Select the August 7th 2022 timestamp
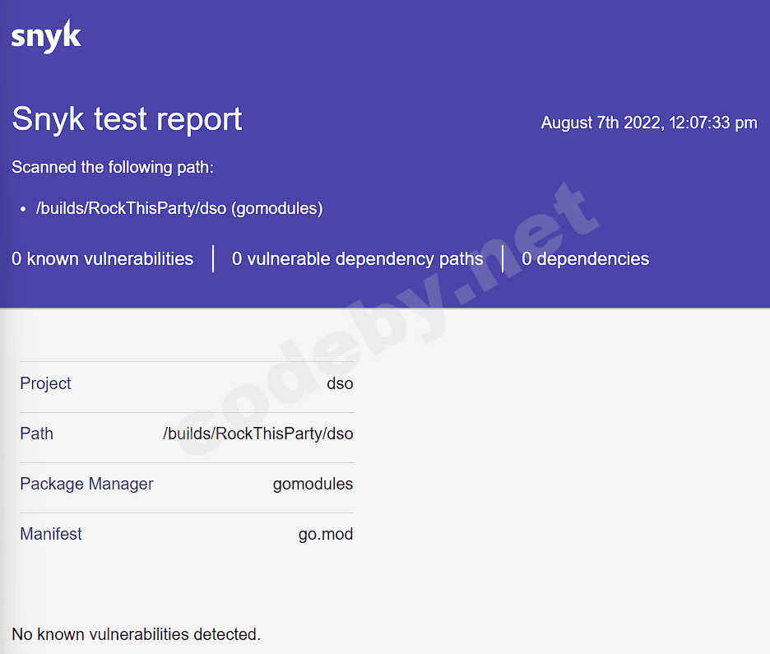 (x=648, y=123)
